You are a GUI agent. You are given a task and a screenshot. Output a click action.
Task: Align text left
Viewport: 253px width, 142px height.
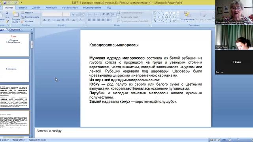click(x=89, y=20)
